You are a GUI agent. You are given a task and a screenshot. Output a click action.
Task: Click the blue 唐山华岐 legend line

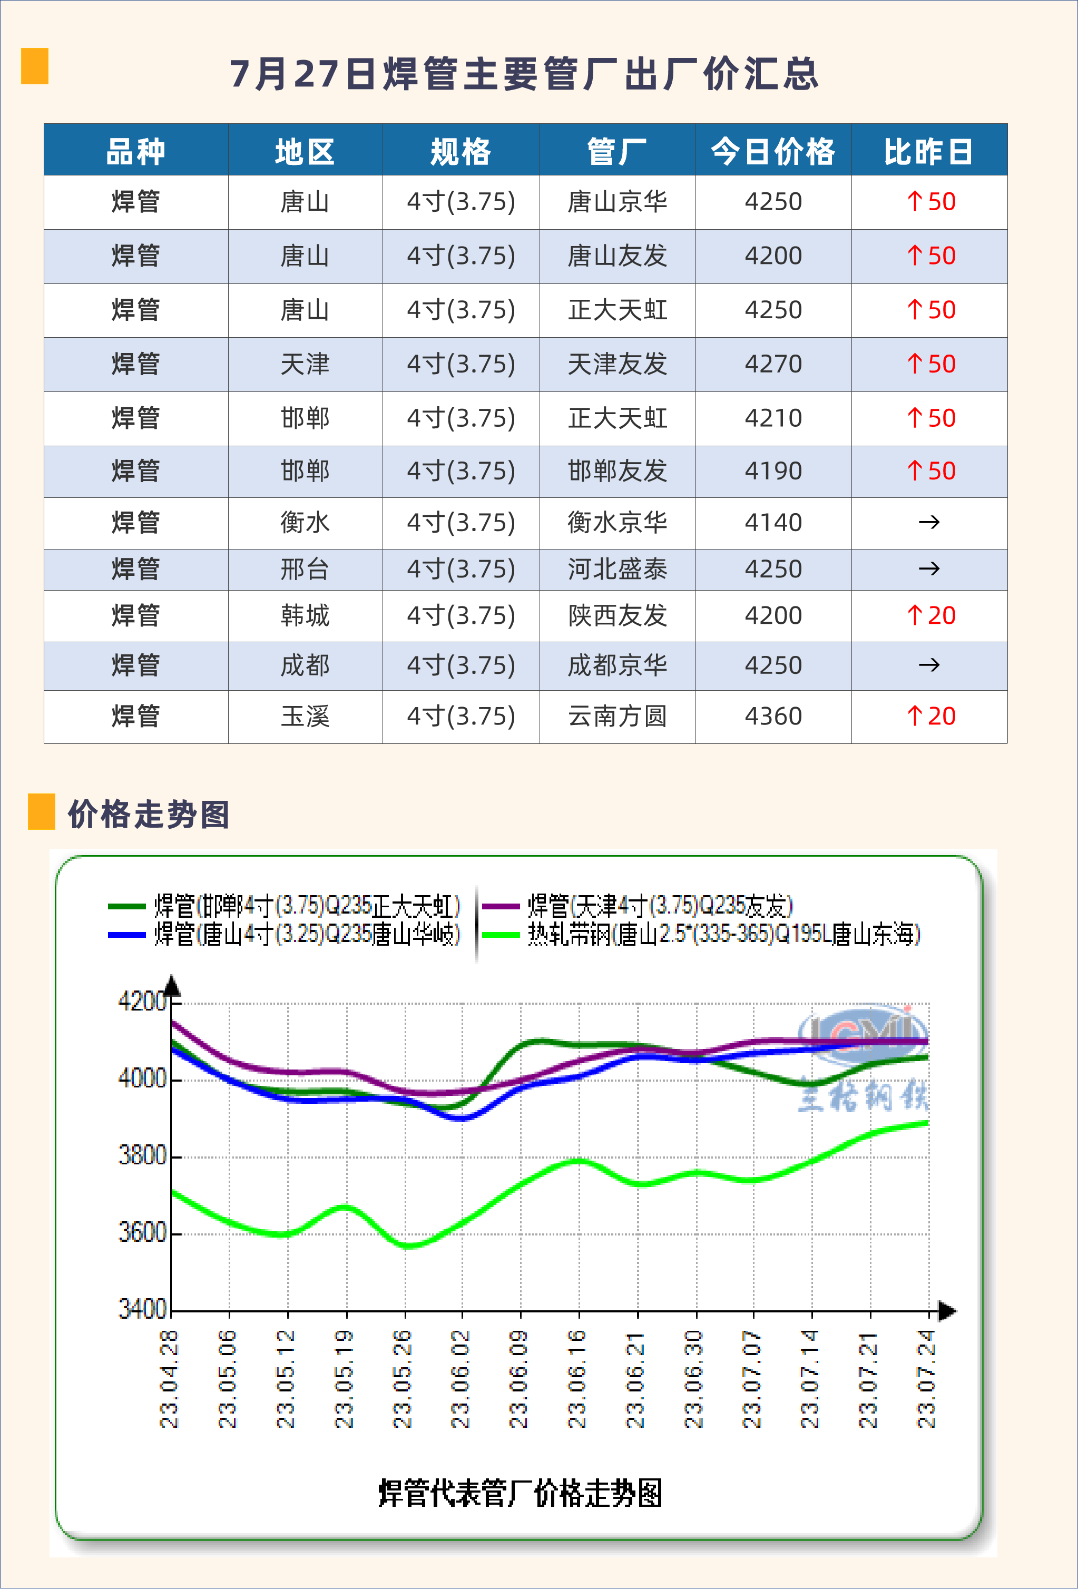click(127, 935)
